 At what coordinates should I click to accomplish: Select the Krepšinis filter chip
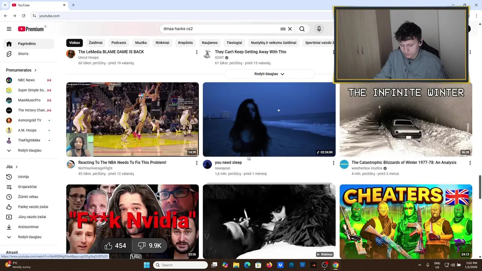click(x=185, y=43)
